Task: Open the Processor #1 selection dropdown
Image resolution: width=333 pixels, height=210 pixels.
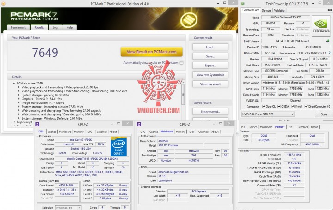Action: (68, 208)
